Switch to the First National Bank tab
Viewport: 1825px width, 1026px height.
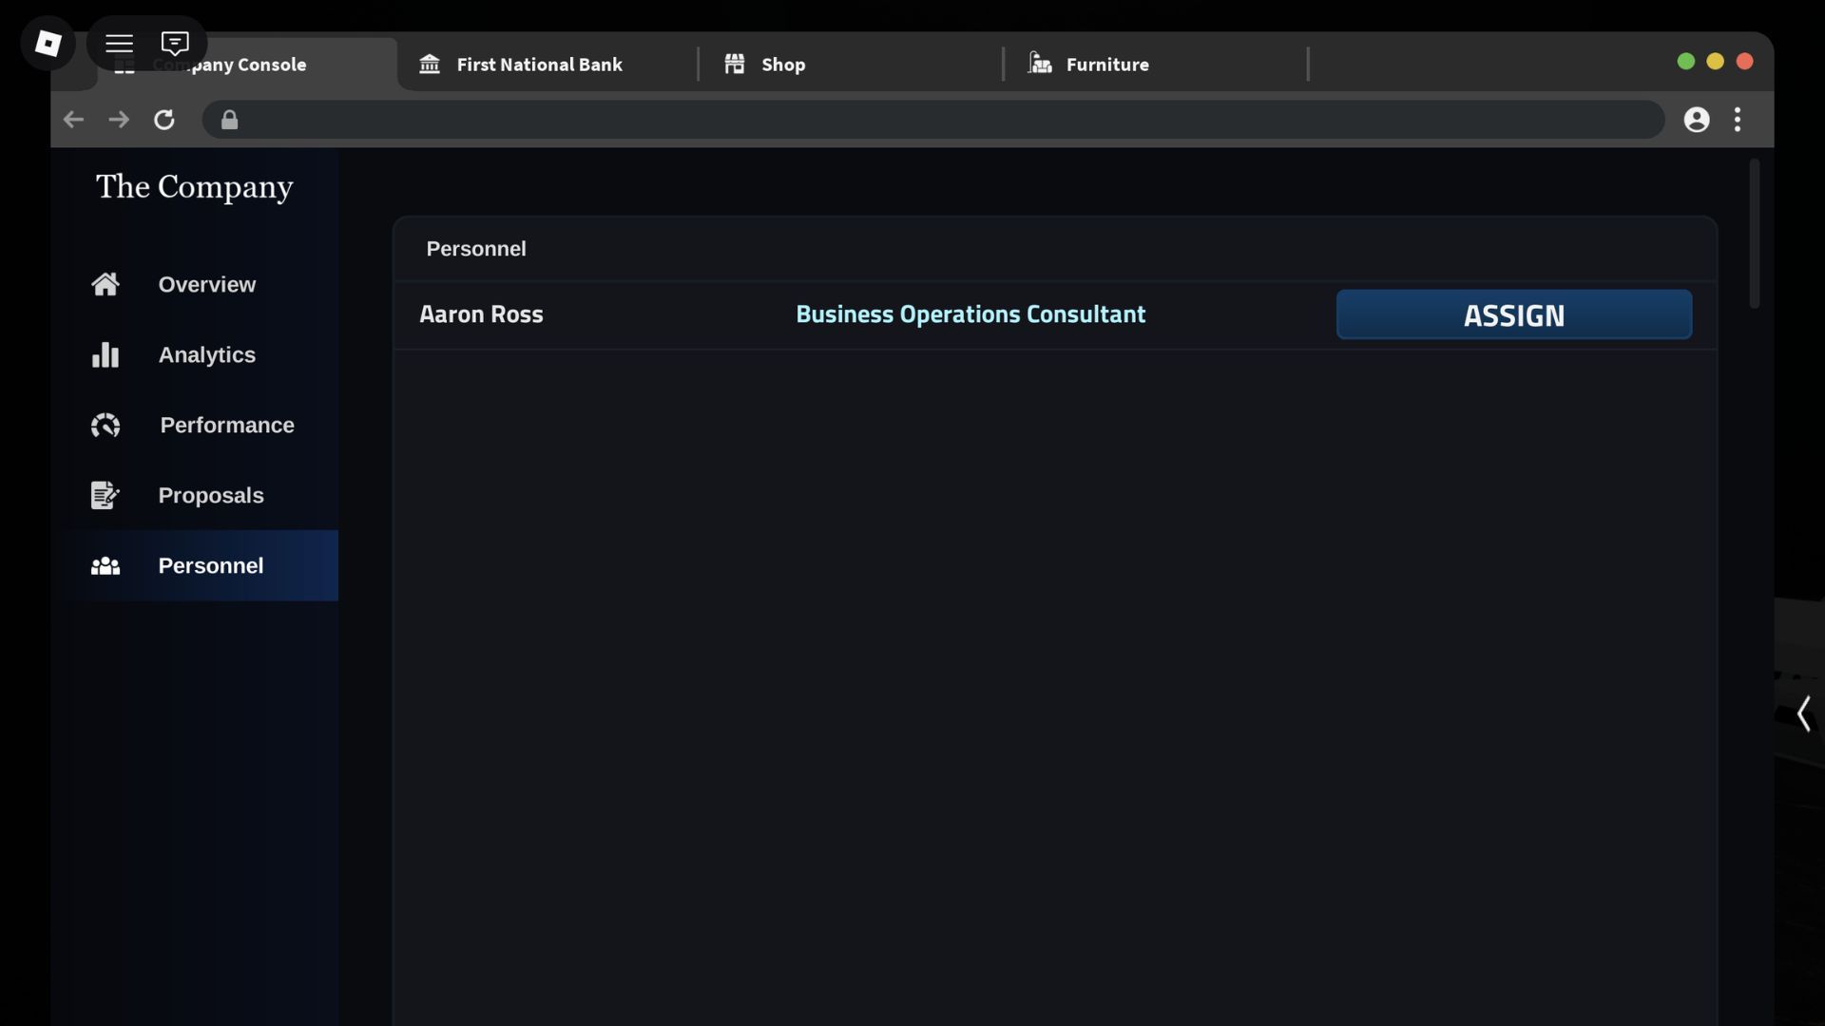[539, 65]
